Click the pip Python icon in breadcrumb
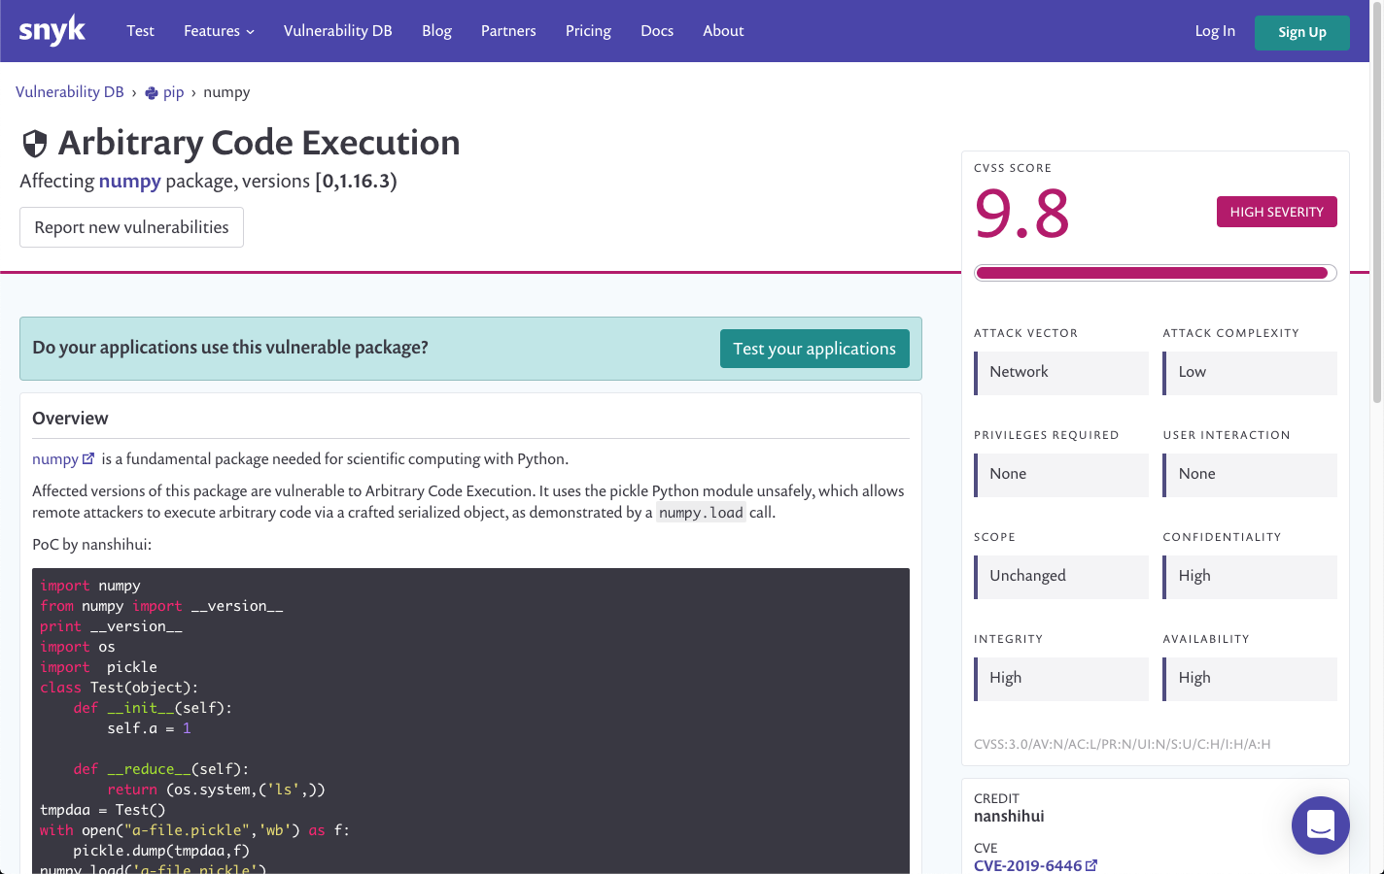This screenshot has height=874, width=1384. 152,93
